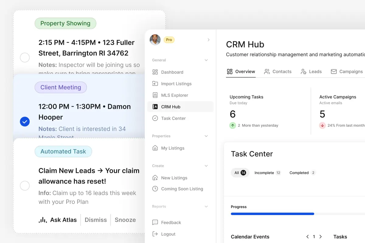Open the Feedback panel icon
The height and width of the screenshot is (243, 365).
pos(155,222)
